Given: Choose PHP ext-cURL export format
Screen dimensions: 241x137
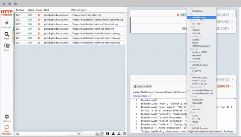Looking at the screenshot, I should pos(200,78).
